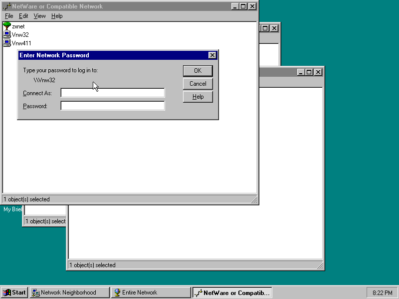
Task: Select the Vnw32 server icon
Action: [x=7, y=34]
